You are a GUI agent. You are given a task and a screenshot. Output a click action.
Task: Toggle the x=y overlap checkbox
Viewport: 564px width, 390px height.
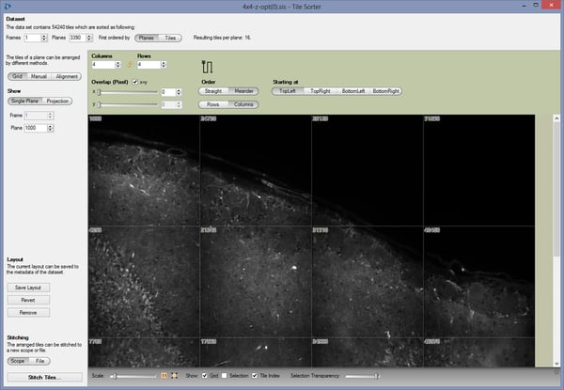pos(134,82)
